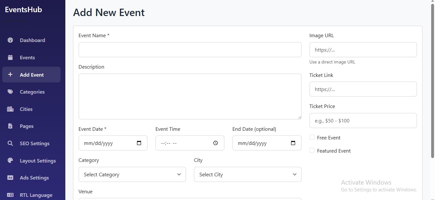
Task: Open Ads Settings in the sidebar
Action: pos(34,178)
